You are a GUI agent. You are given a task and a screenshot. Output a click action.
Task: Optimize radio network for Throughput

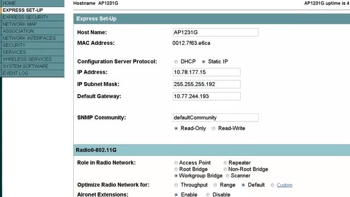click(176, 185)
